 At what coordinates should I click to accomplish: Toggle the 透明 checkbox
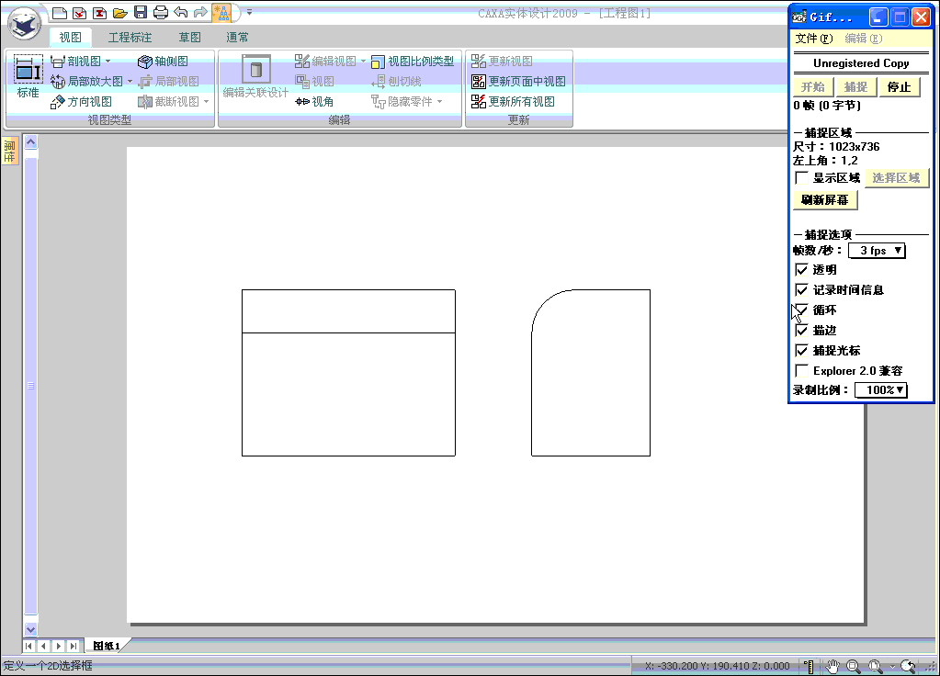[x=801, y=270]
